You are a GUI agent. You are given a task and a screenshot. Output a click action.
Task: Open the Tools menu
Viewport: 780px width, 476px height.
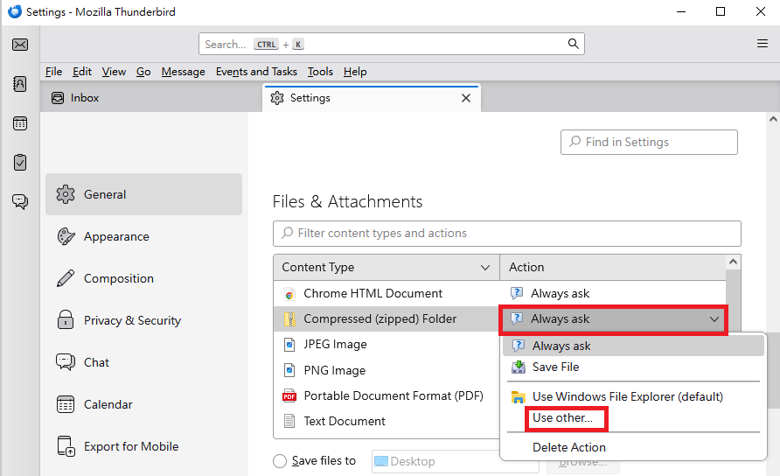tap(320, 72)
